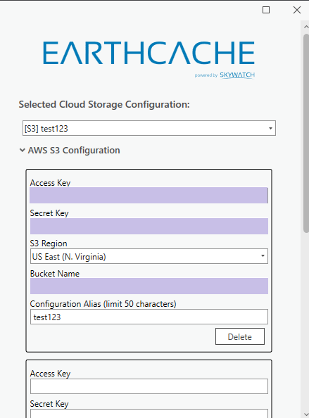Click the AWS S3 Configuration heading
Screen dimensions: 309x418
[74, 151]
